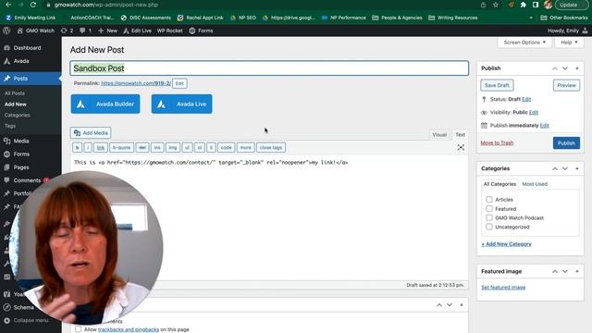Switch to Most Used categories tab
The image size is (592, 333).
click(x=535, y=184)
